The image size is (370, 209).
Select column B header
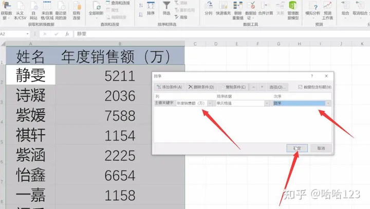click(120, 44)
